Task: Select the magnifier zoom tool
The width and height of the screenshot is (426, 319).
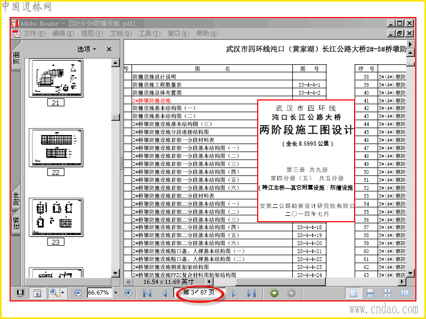Action: pos(54,293)
